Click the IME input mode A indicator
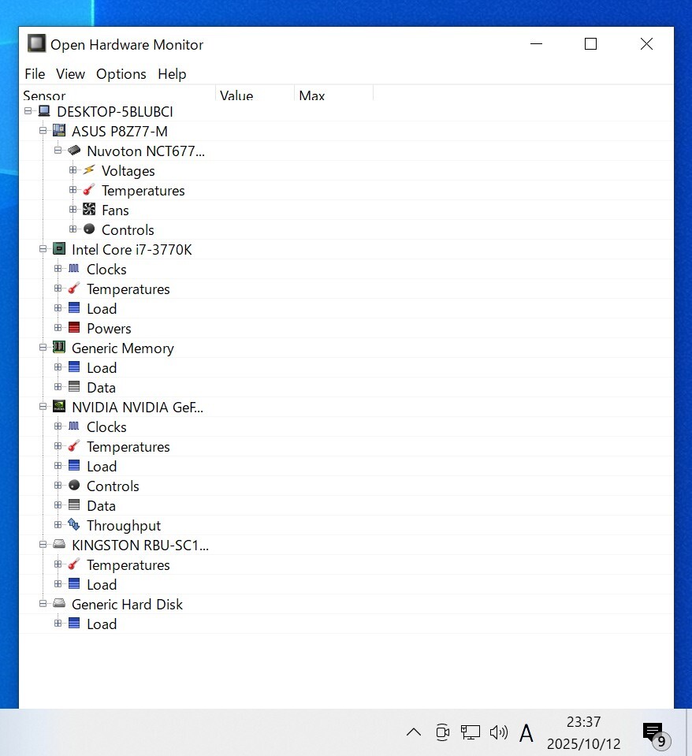The height and width of the screenshot is (756, 692). pos(526,733)
